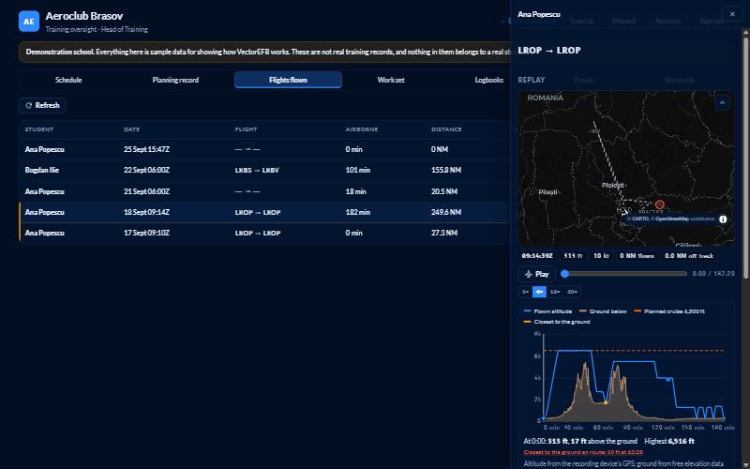Collapse the replay map with the chevron
Viewport: 750px width, 469px height.
(x=722, y=103)
